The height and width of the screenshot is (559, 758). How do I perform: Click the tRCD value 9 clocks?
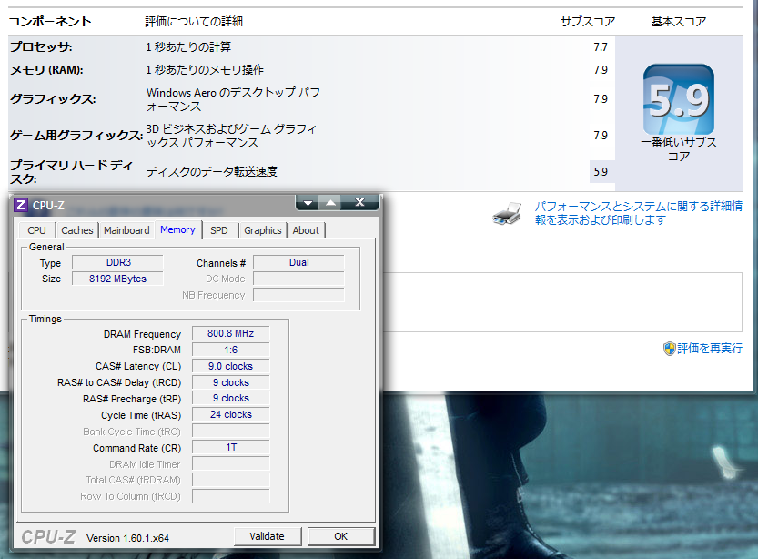pyautogui.click(x=230, y=382)
